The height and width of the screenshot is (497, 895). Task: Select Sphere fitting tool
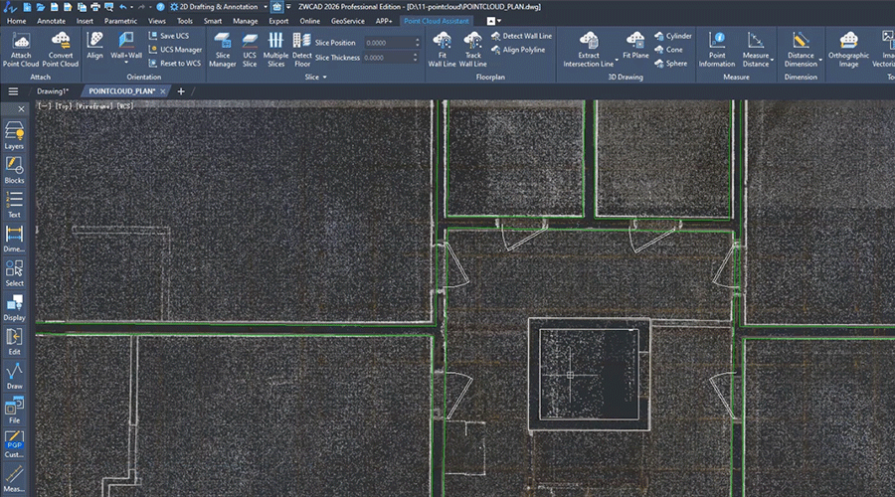point(670,64)
